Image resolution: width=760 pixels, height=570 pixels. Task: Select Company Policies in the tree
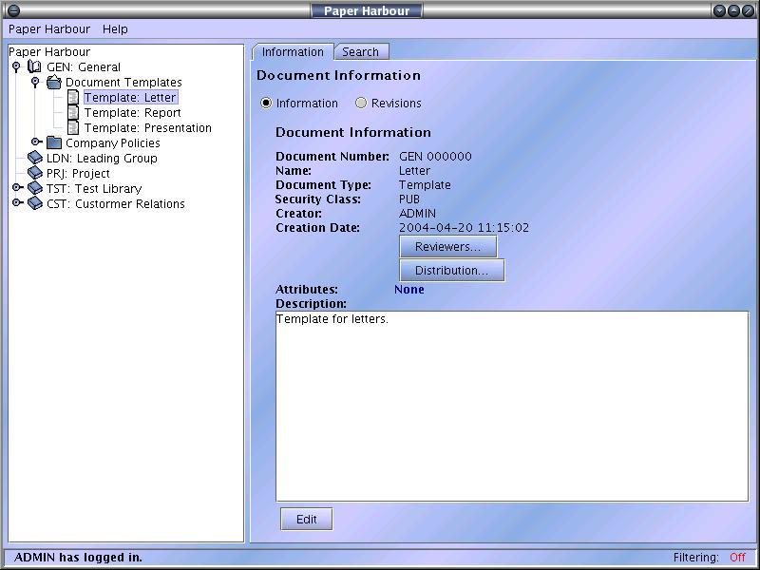click(112, 143)
